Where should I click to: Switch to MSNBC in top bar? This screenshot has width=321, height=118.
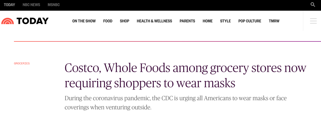pos(53,5)
